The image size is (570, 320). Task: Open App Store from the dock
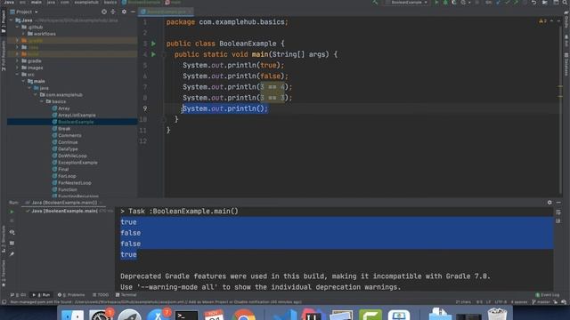[x=158, y=315]
